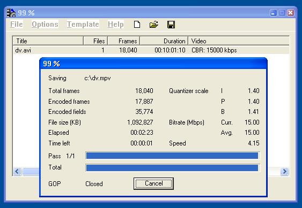
Task: Click the Video column header
Action: coord(239,41)
